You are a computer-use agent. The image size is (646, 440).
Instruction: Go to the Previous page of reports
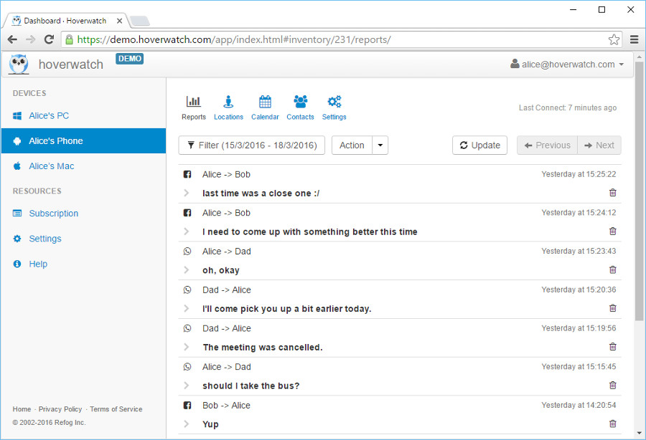click(x=548, y=145)
